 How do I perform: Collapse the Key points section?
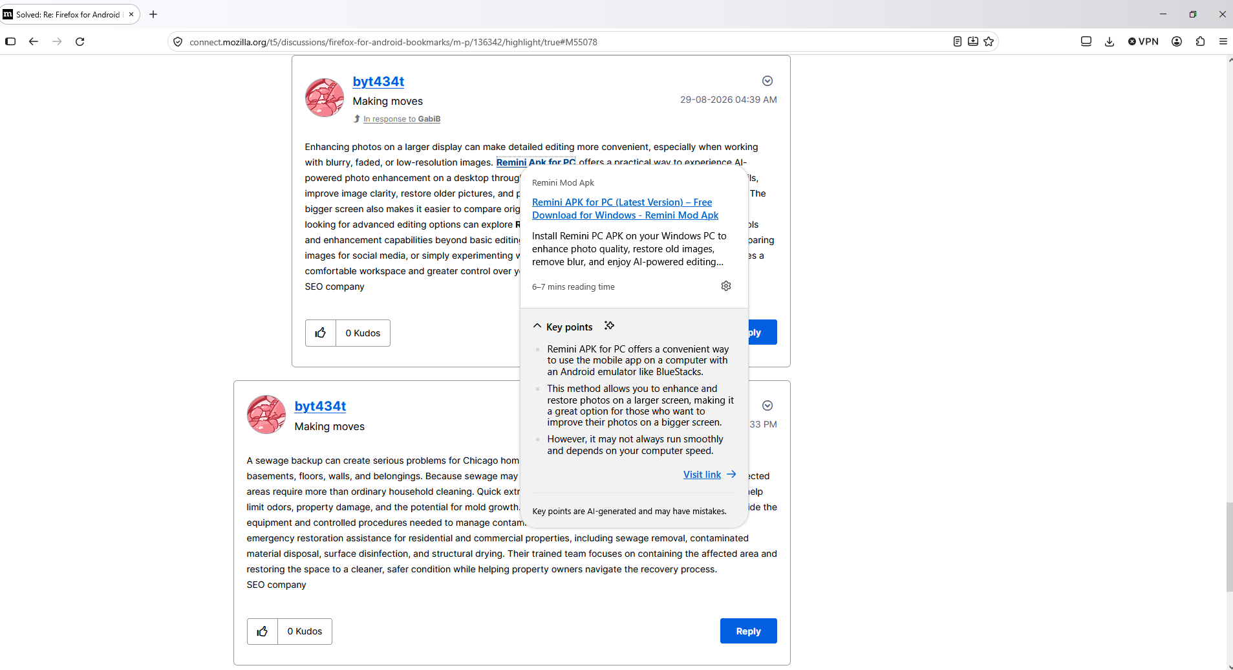(x=537, y=327)
